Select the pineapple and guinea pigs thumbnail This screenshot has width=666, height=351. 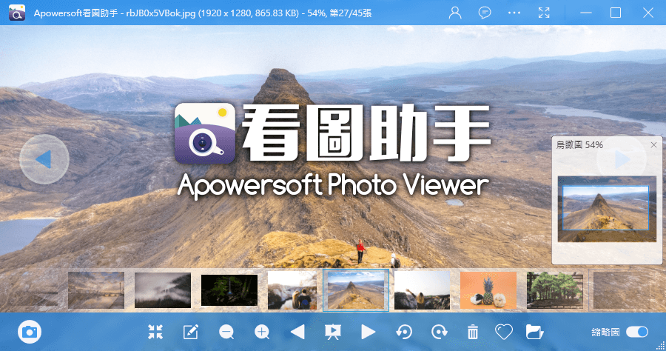pyautogui.click(x=488, y=290)
